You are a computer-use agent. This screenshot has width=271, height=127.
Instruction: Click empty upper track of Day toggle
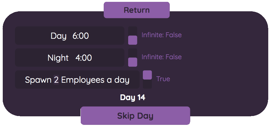(x=132, y=31)
